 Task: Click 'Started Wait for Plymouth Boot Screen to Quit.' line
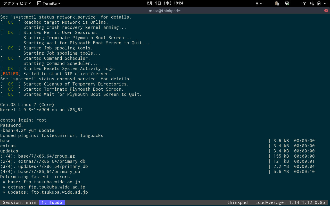pyautogui.click(x=82, y=94)
